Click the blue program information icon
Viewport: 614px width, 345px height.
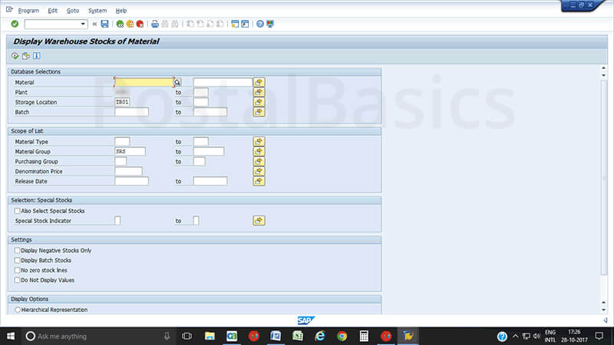tap(36, 56)
